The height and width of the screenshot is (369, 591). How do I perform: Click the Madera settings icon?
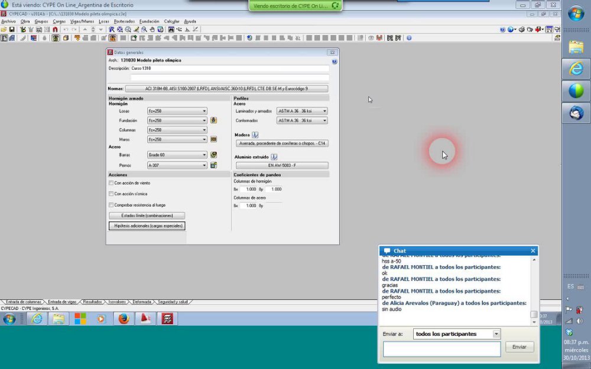pyautogui.click(x=255, y=135)
